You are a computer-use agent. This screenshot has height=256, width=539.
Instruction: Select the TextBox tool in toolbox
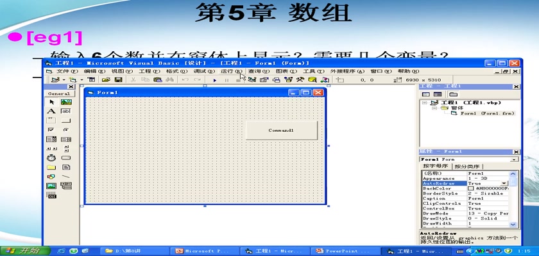[x=65, y=111]
